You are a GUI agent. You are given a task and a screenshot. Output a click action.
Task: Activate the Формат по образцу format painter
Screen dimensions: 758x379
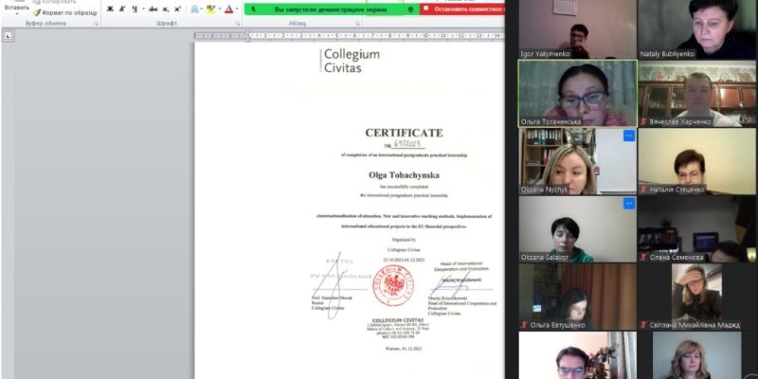(x=64, y=13)
